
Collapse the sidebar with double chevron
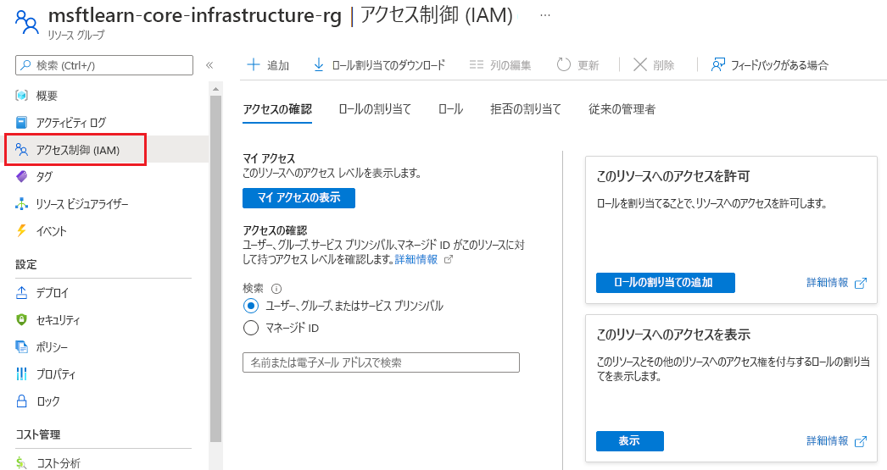point(209,65)
